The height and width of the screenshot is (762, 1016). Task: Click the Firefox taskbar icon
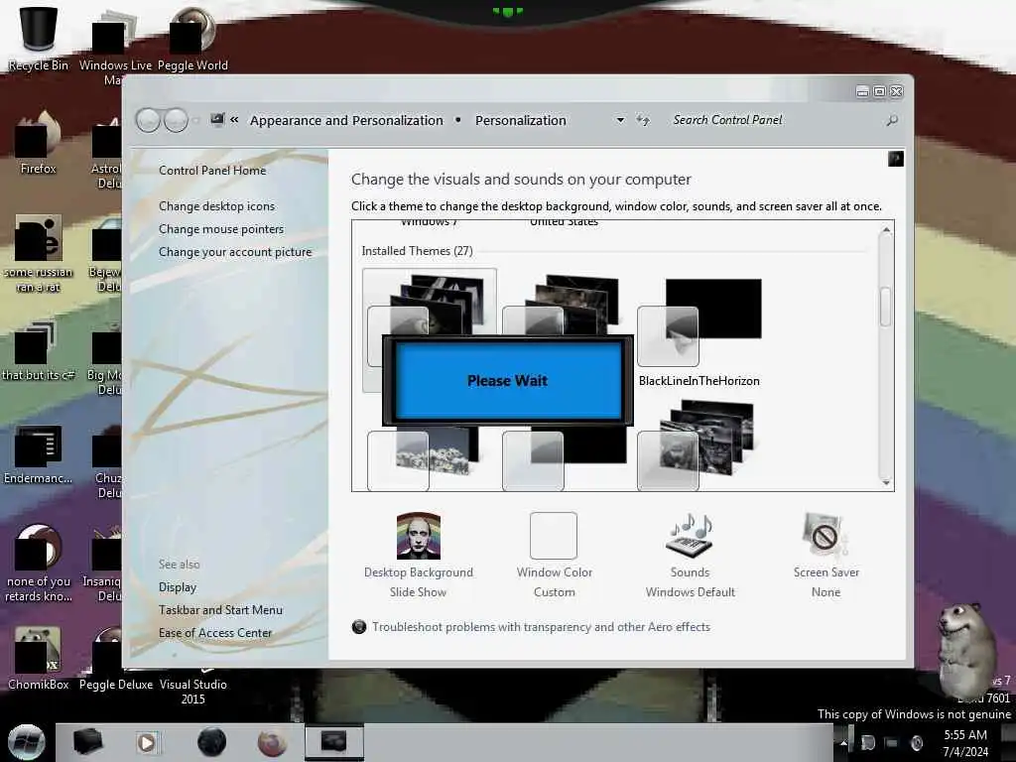(x=272, y=742)
